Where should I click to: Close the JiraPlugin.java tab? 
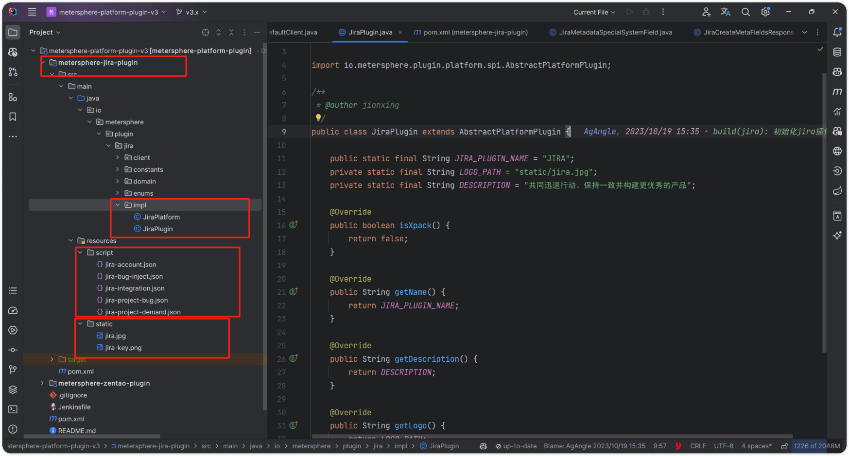pyautogui.click(x=400, y=33)
